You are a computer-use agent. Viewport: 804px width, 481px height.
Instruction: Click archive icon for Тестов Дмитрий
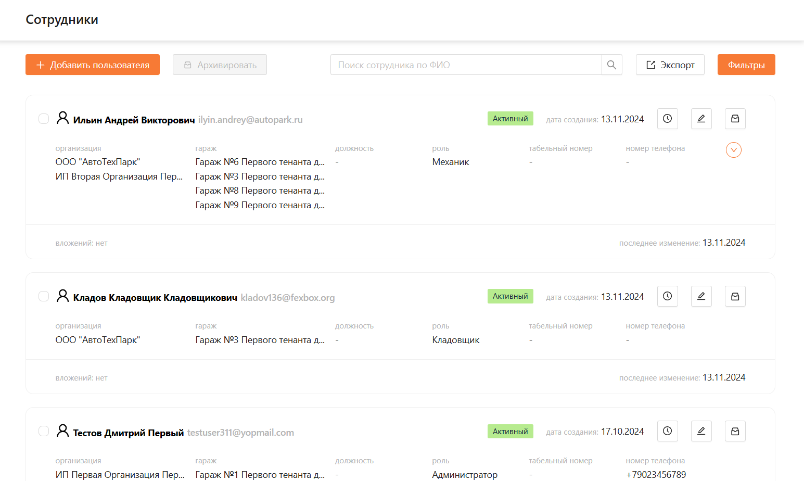click(735, 431)
